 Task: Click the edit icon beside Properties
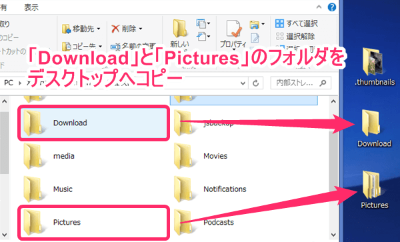(x=255, y=38)
